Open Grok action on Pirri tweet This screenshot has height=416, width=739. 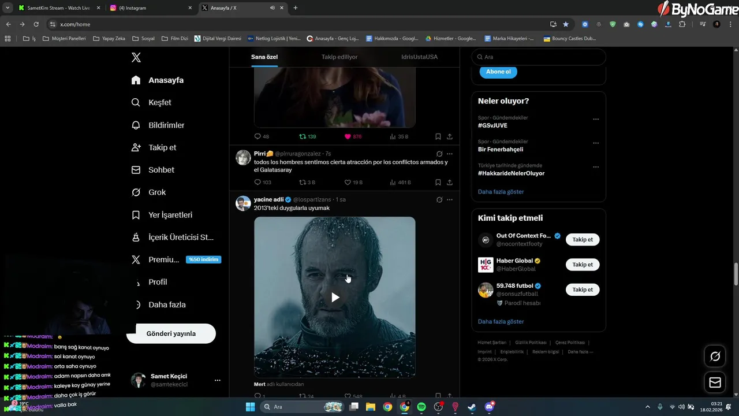(439, 154)
